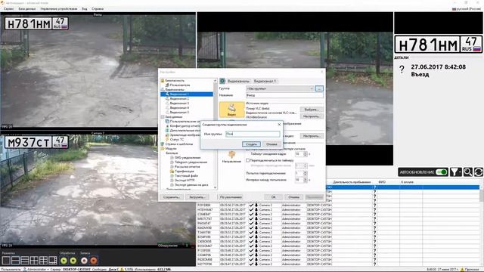Click the Выбрать... button
The image size is (484, 272).
tap(312, 110)
